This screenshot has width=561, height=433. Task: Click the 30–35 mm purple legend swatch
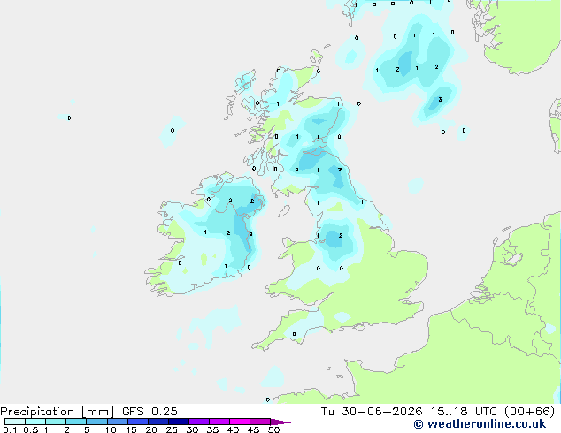pyautogui.click(x=199, y=422)
